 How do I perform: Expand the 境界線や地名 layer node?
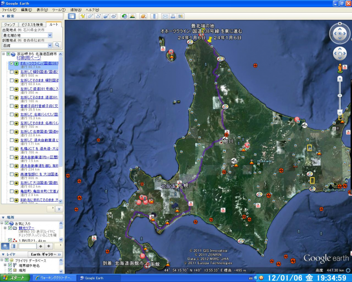(5, 265)
